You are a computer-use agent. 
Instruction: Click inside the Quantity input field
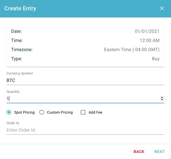tap(83, 99)
